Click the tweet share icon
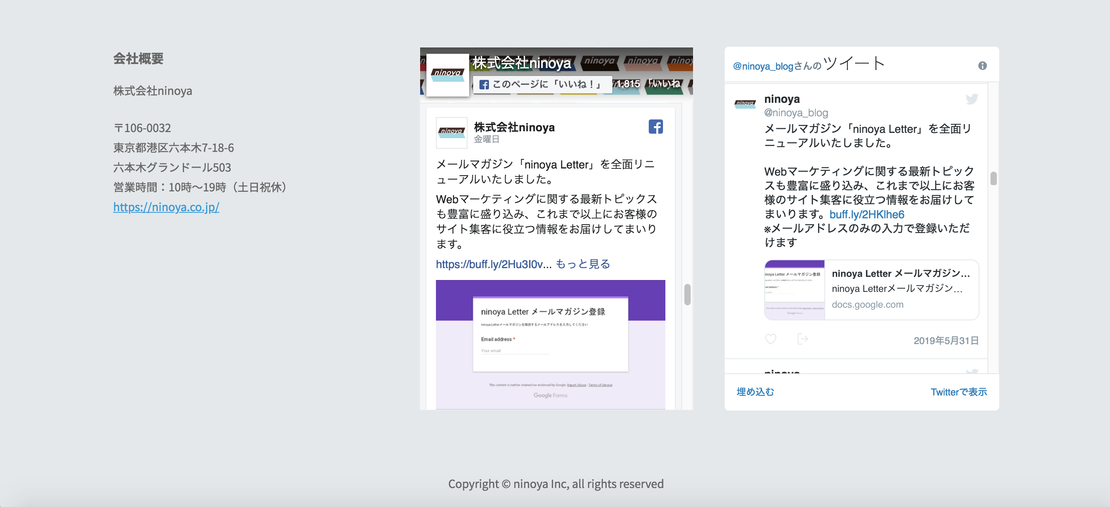The width and height of the screenshot is (1110, 507). [x=802, y=339]
